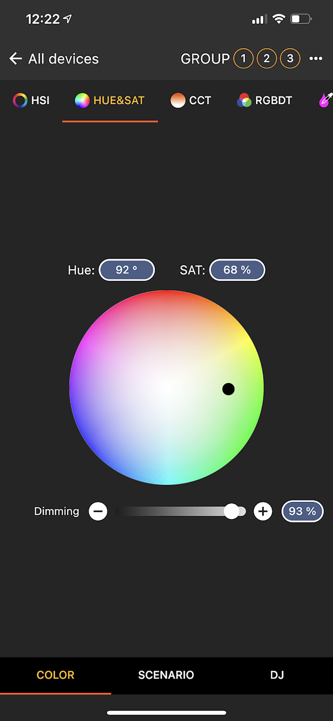Tap the clock time 12:22
The image size is (333, 721).
point(43,19)
